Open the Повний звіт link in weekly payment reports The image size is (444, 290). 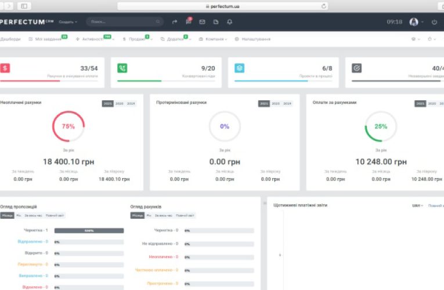coord(436,206)
